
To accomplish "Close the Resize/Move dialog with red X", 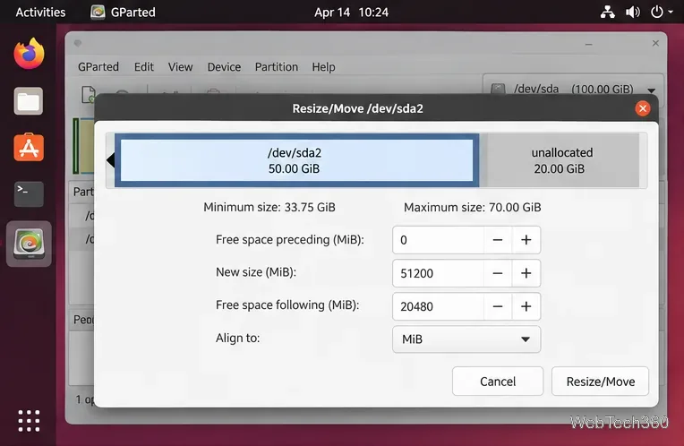I will pyautogui.click(x=643, y=108).
